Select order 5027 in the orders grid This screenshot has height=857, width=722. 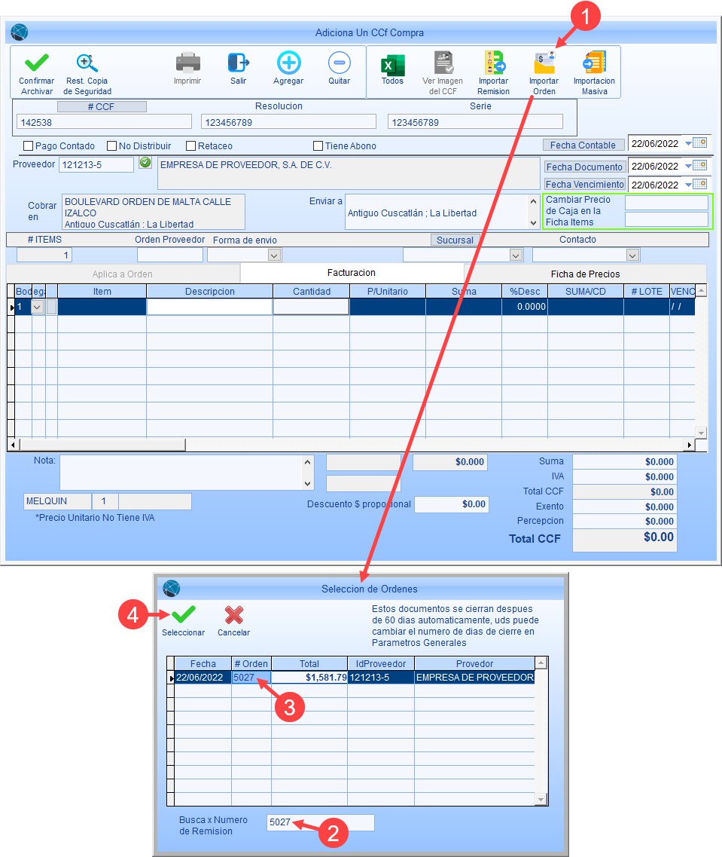click(x=251, y=677)
